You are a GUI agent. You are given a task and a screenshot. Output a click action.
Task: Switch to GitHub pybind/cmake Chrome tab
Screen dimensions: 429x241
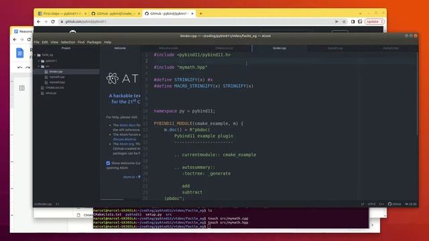pos(115,13)
